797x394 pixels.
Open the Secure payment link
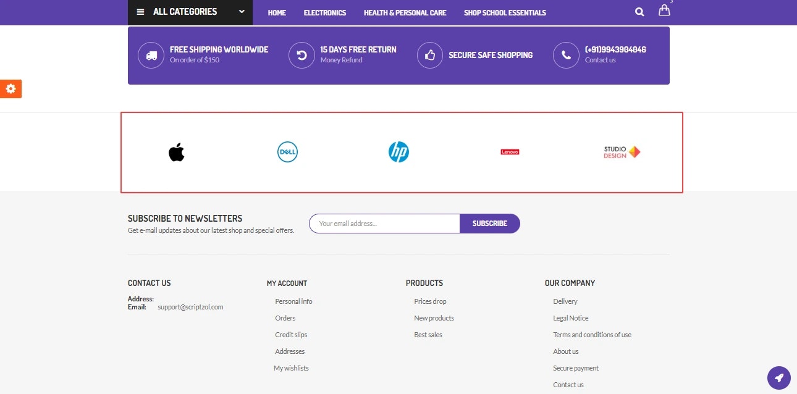click(576, 368)
